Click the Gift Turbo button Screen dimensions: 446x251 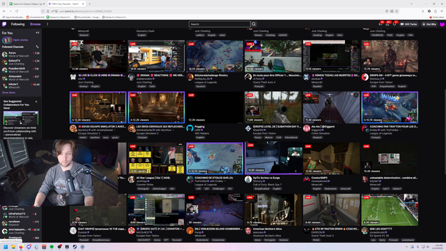pyautogui.click(x=409, y=24)
